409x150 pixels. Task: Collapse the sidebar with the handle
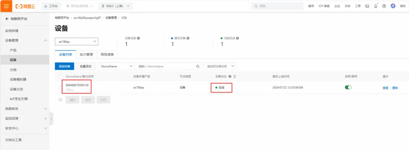(51, 119)
